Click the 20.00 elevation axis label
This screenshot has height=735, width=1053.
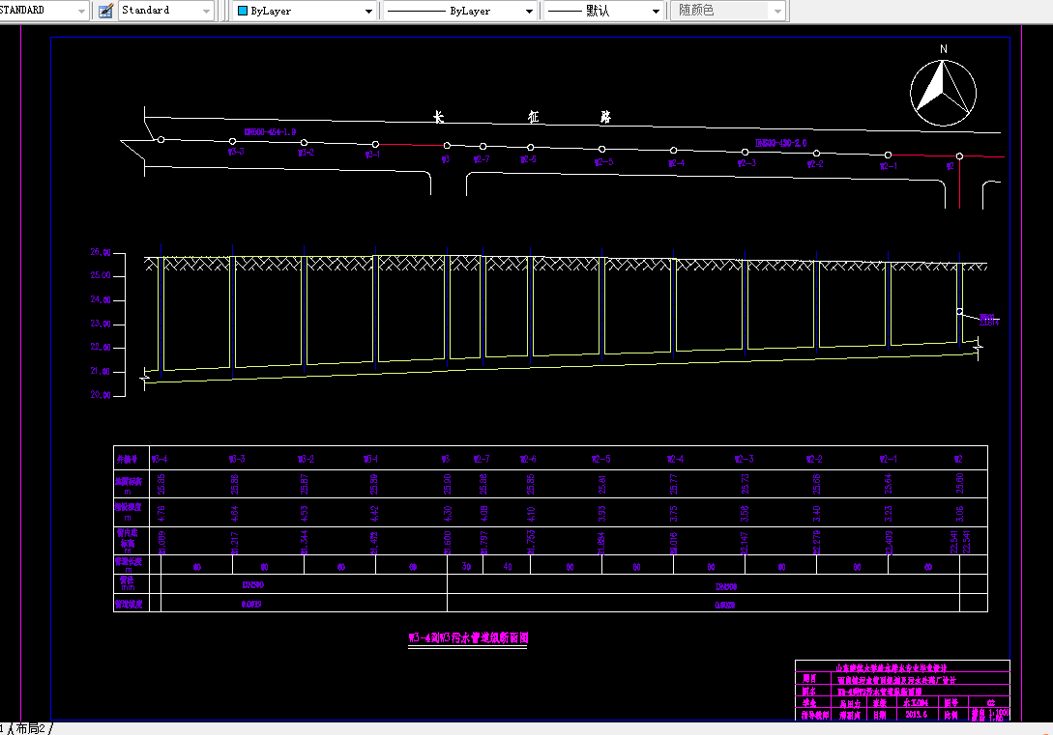tap(101, 394)
